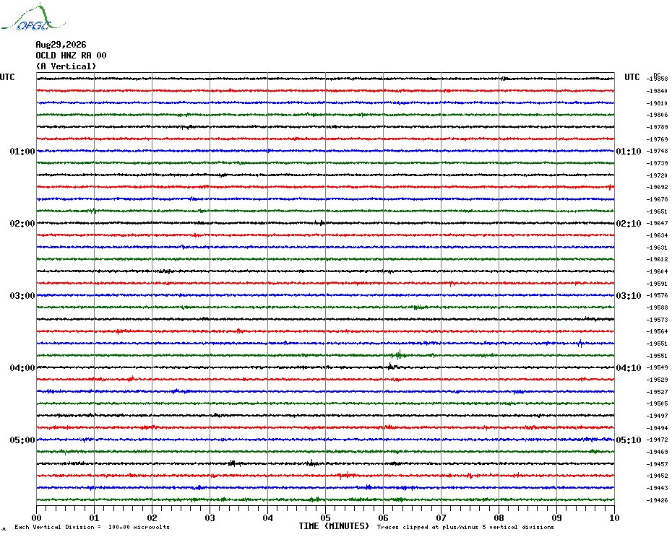Click the DC offset value -19527
672x537 pixels.
coord(657,392)
